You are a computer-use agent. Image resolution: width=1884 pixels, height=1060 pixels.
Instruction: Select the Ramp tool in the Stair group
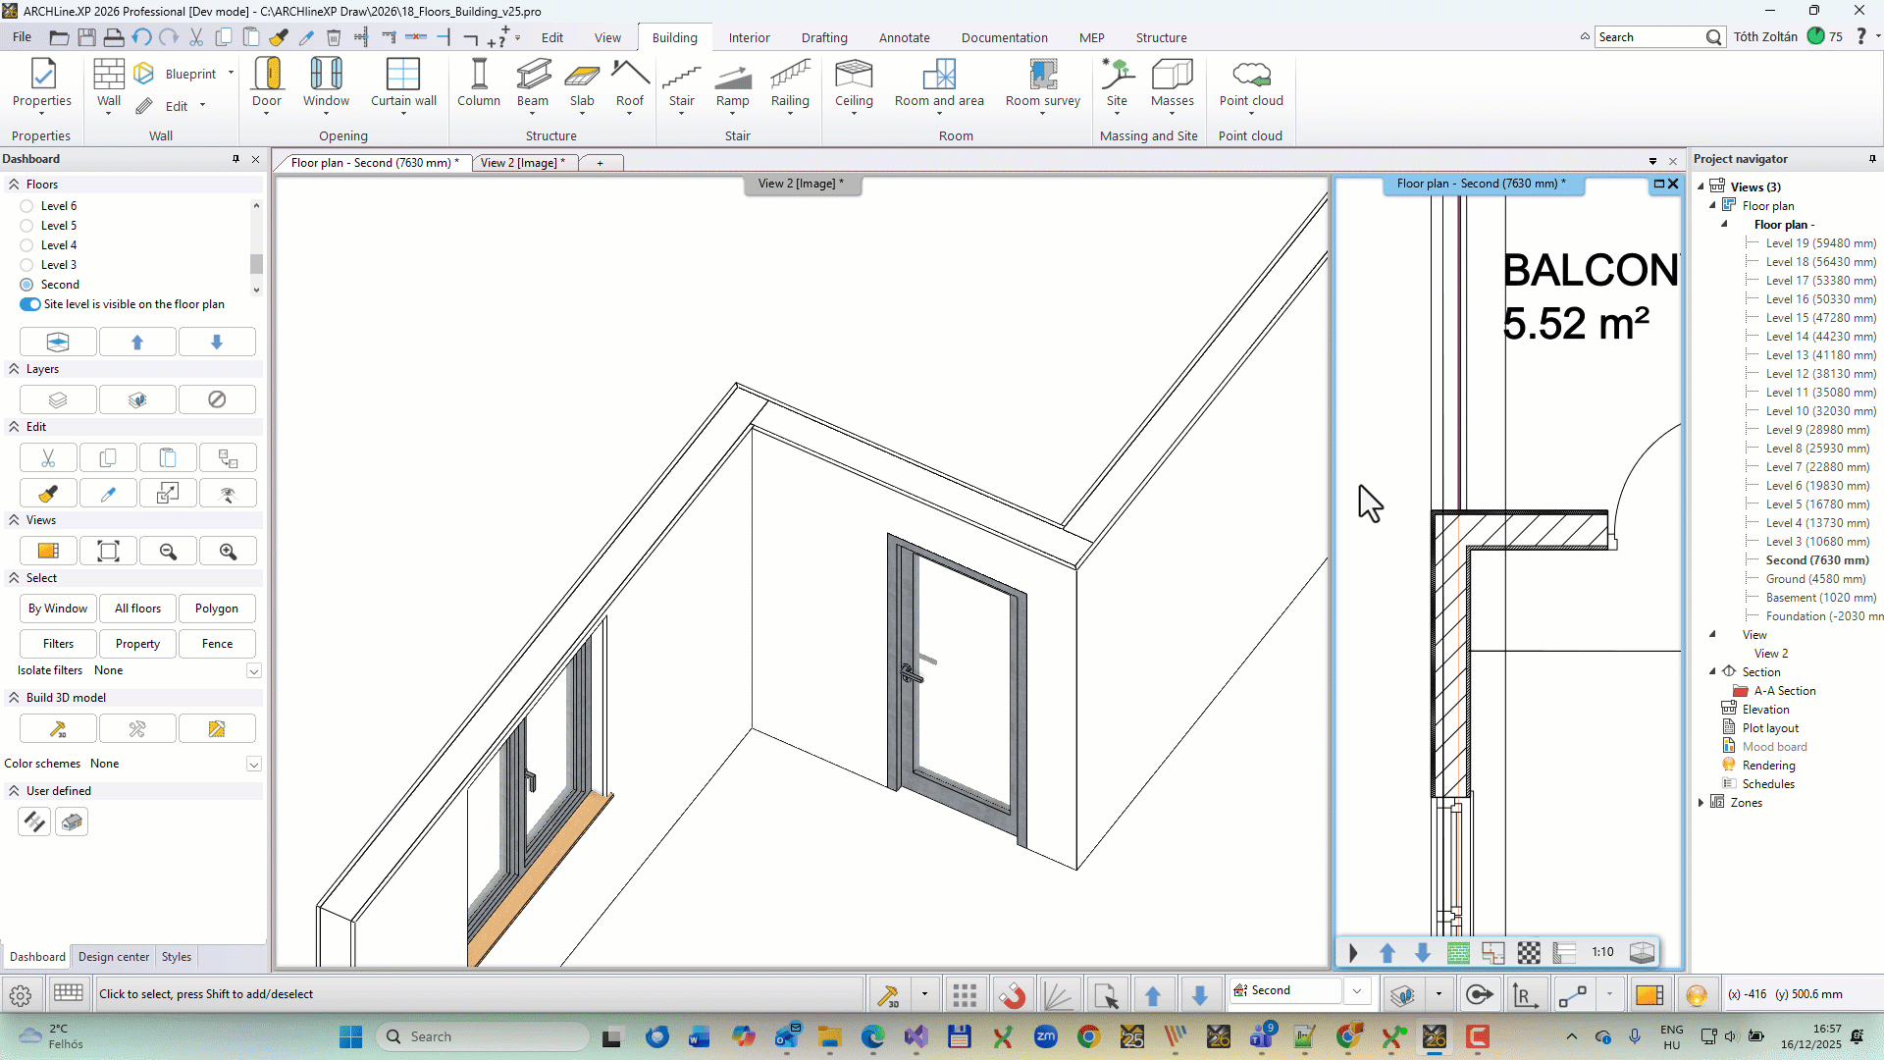[733, 83]
